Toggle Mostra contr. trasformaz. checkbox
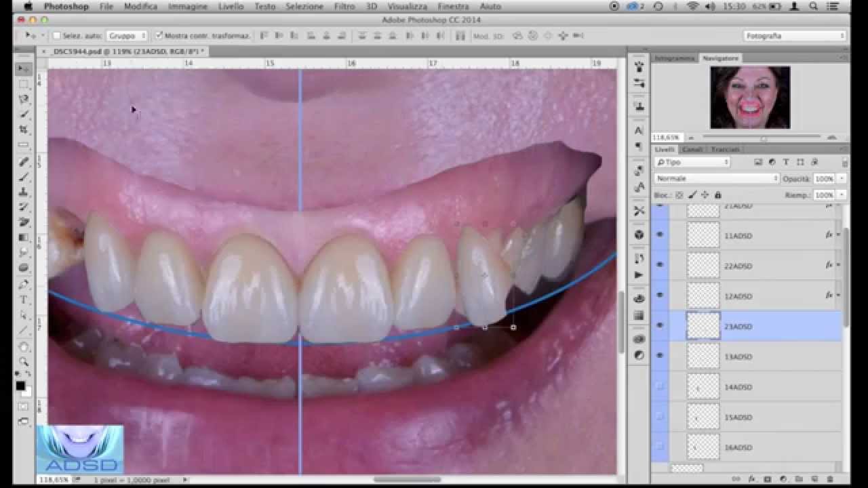This screenshot has height=488, width=868. 159,35
